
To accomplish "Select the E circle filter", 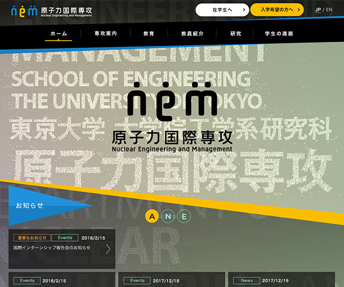I will [x=184, y=216].
